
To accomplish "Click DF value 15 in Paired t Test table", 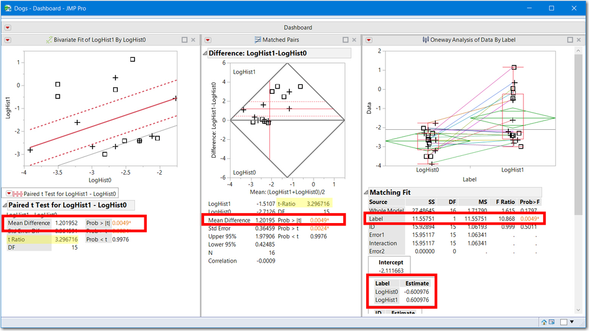I will point(74,247).
